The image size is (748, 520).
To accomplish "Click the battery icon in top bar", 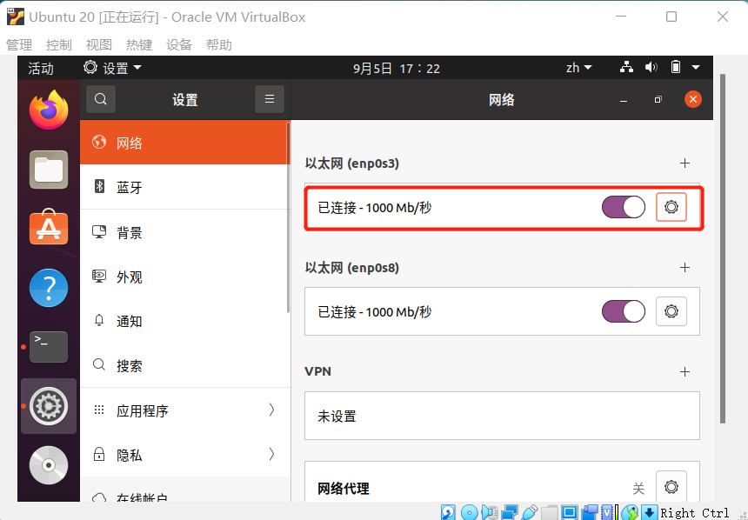I will [676, 67].
